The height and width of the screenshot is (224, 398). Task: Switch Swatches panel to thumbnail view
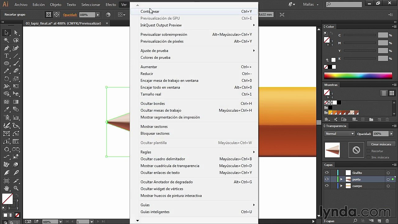(x=391, y=93)
